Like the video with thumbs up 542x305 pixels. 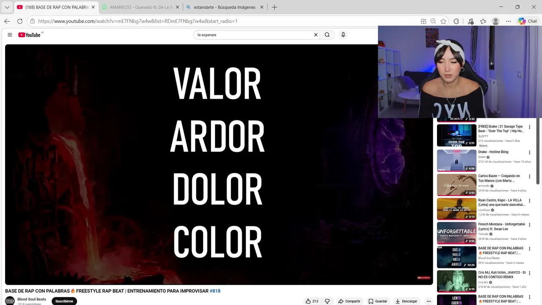coord(312,301)
